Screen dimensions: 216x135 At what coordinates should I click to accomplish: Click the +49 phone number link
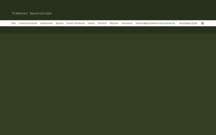188,23
